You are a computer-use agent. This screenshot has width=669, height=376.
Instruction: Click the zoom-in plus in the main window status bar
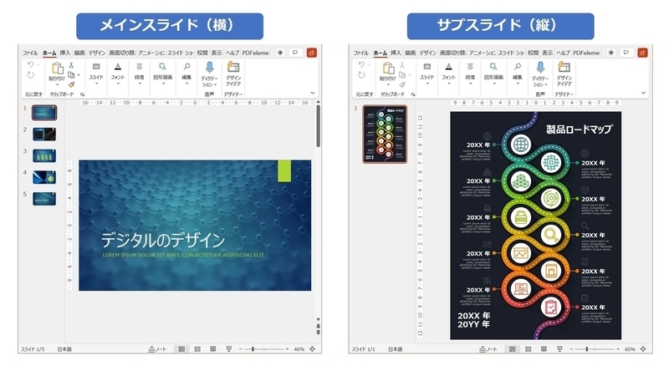287,349
